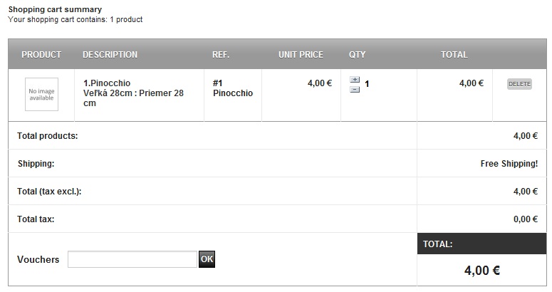
Task: Click the 'Total tax:' row label
Action: pyautogui.click(x=36, y=219)
